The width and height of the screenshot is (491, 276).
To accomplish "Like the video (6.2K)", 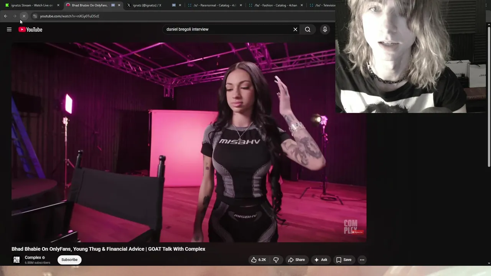I will (259, 260).
